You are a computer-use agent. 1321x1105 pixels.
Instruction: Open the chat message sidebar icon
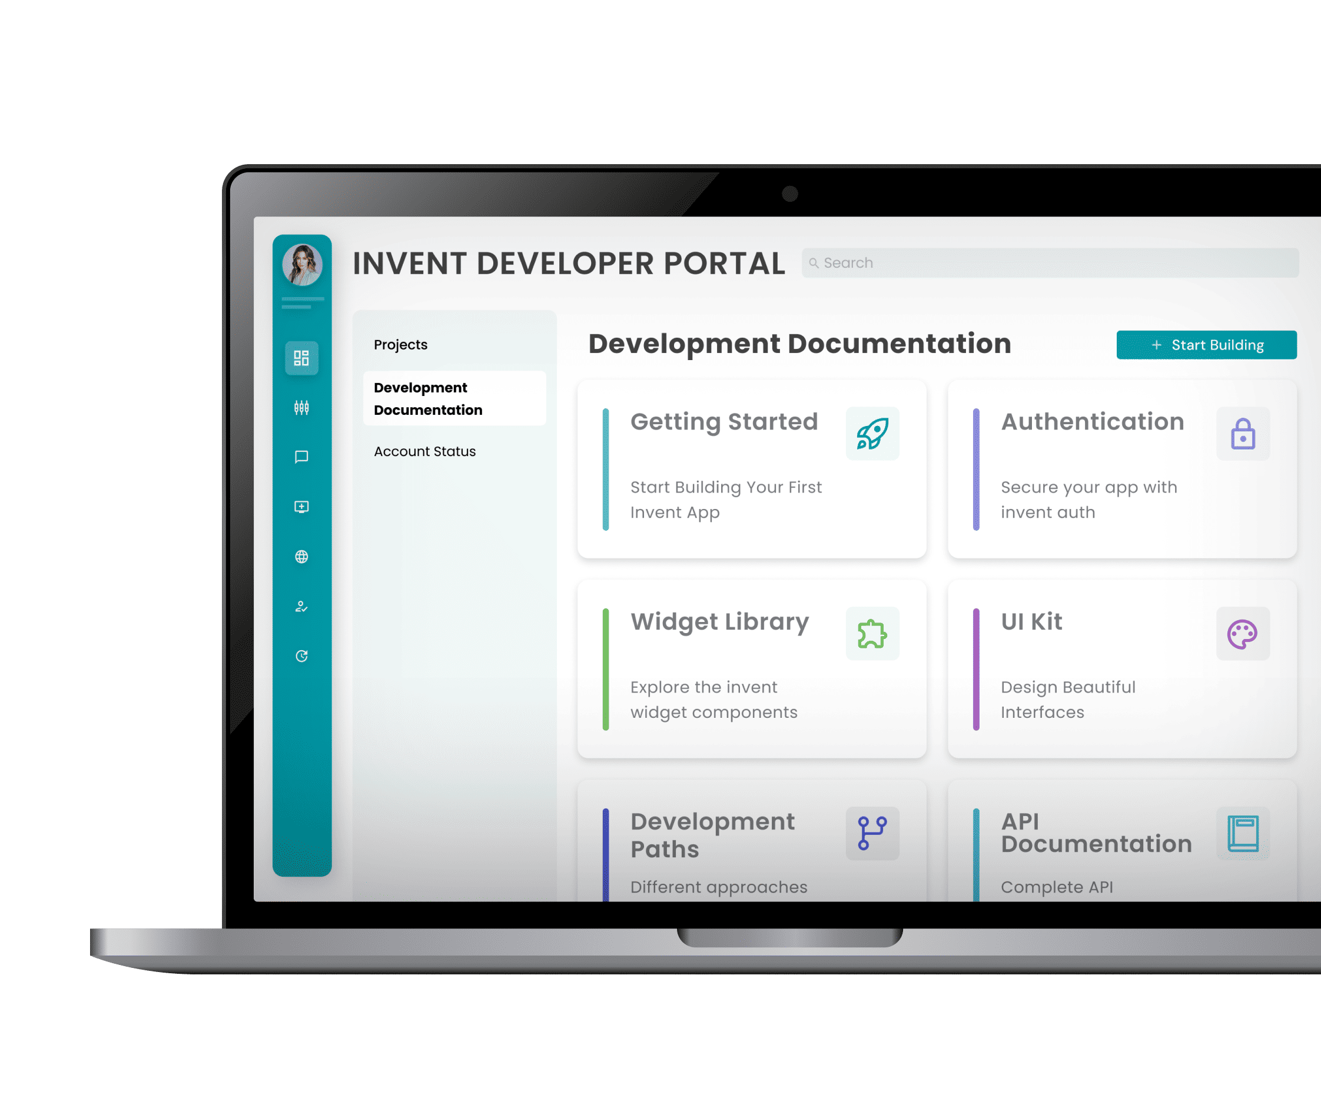coord(301,457)
